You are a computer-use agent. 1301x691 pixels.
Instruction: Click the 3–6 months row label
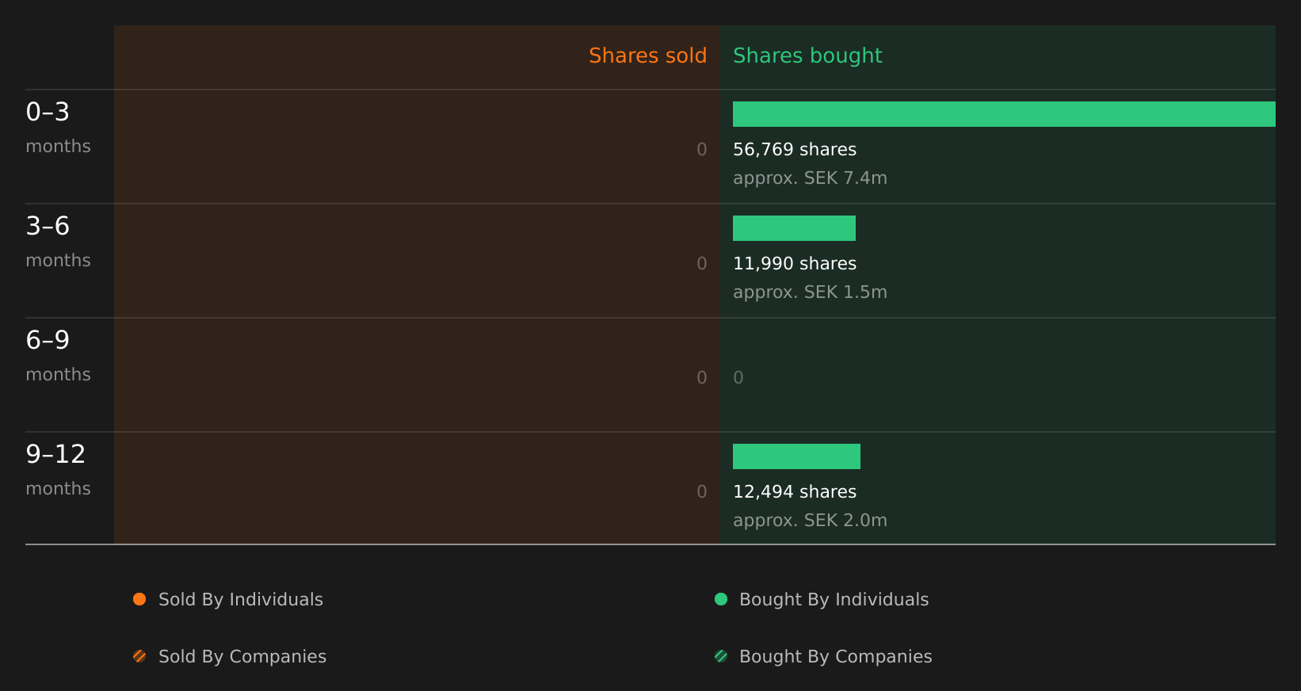pos(58,242)
